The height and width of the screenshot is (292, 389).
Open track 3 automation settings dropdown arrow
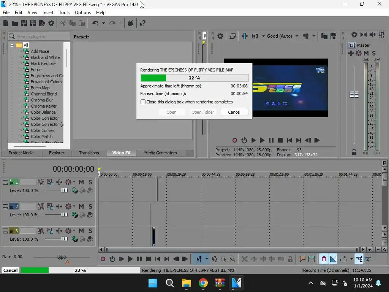pyautogui.click(x=74, y=231)
